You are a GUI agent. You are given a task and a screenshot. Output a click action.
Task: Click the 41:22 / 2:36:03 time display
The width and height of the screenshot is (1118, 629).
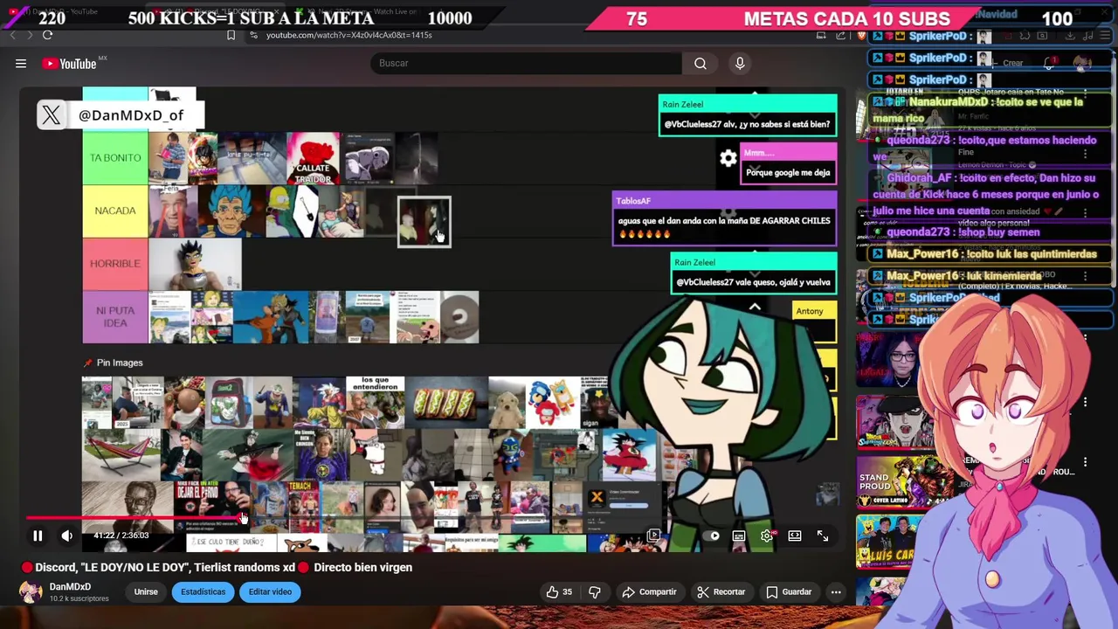[x=121, y=536]
